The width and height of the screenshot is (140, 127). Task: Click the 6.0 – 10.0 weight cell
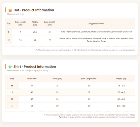coord(121,106)
